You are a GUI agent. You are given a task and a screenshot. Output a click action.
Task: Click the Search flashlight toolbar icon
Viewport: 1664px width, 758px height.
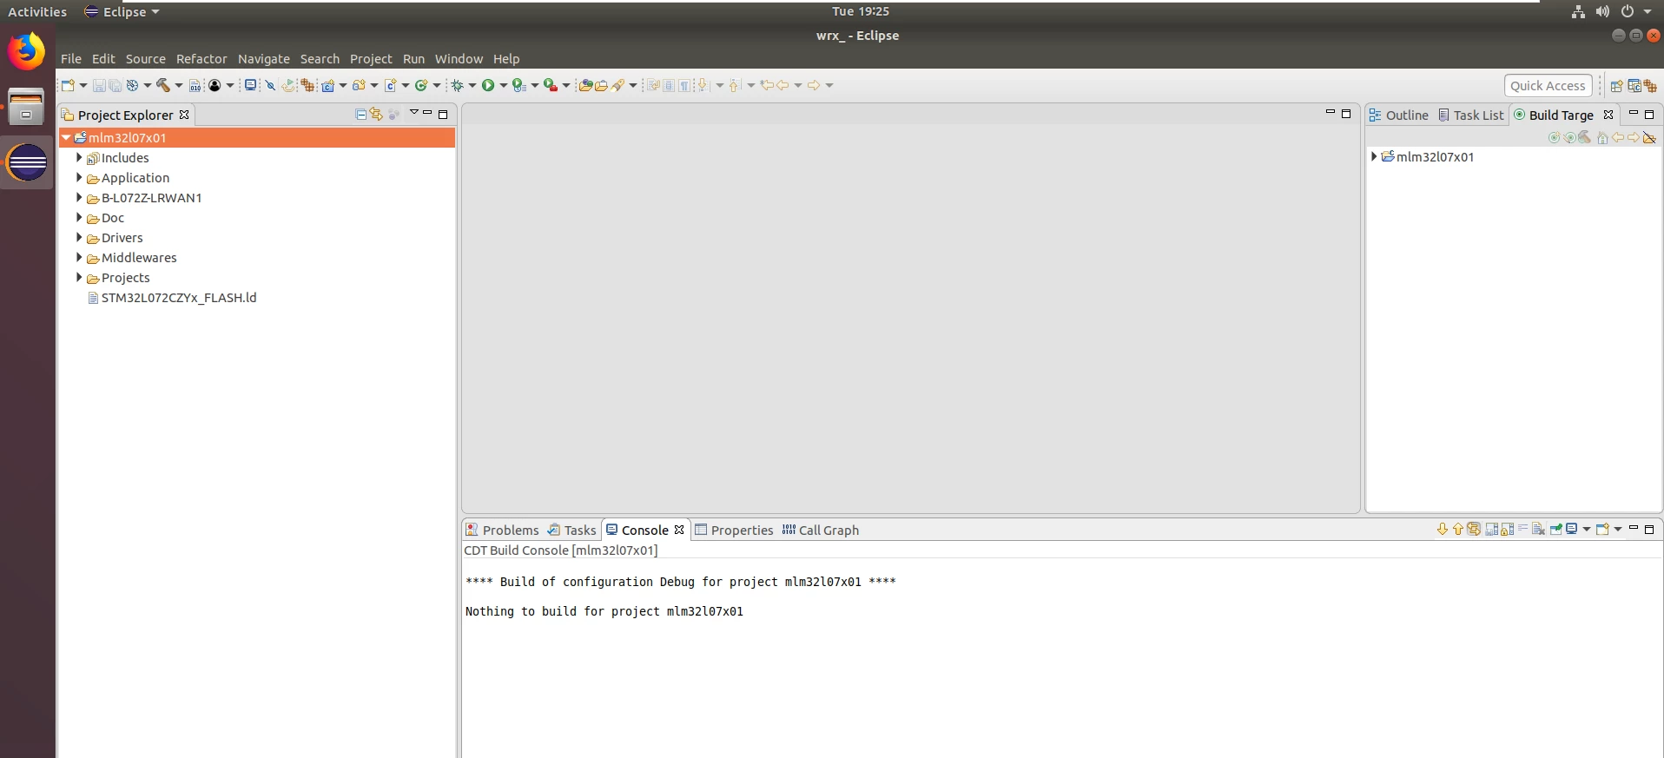[617, 85]
